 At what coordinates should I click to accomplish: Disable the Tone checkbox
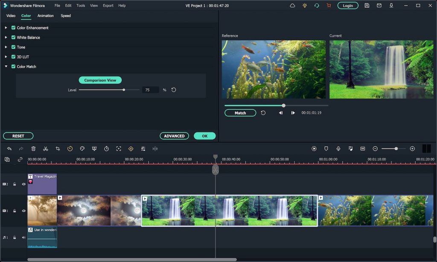13,47
